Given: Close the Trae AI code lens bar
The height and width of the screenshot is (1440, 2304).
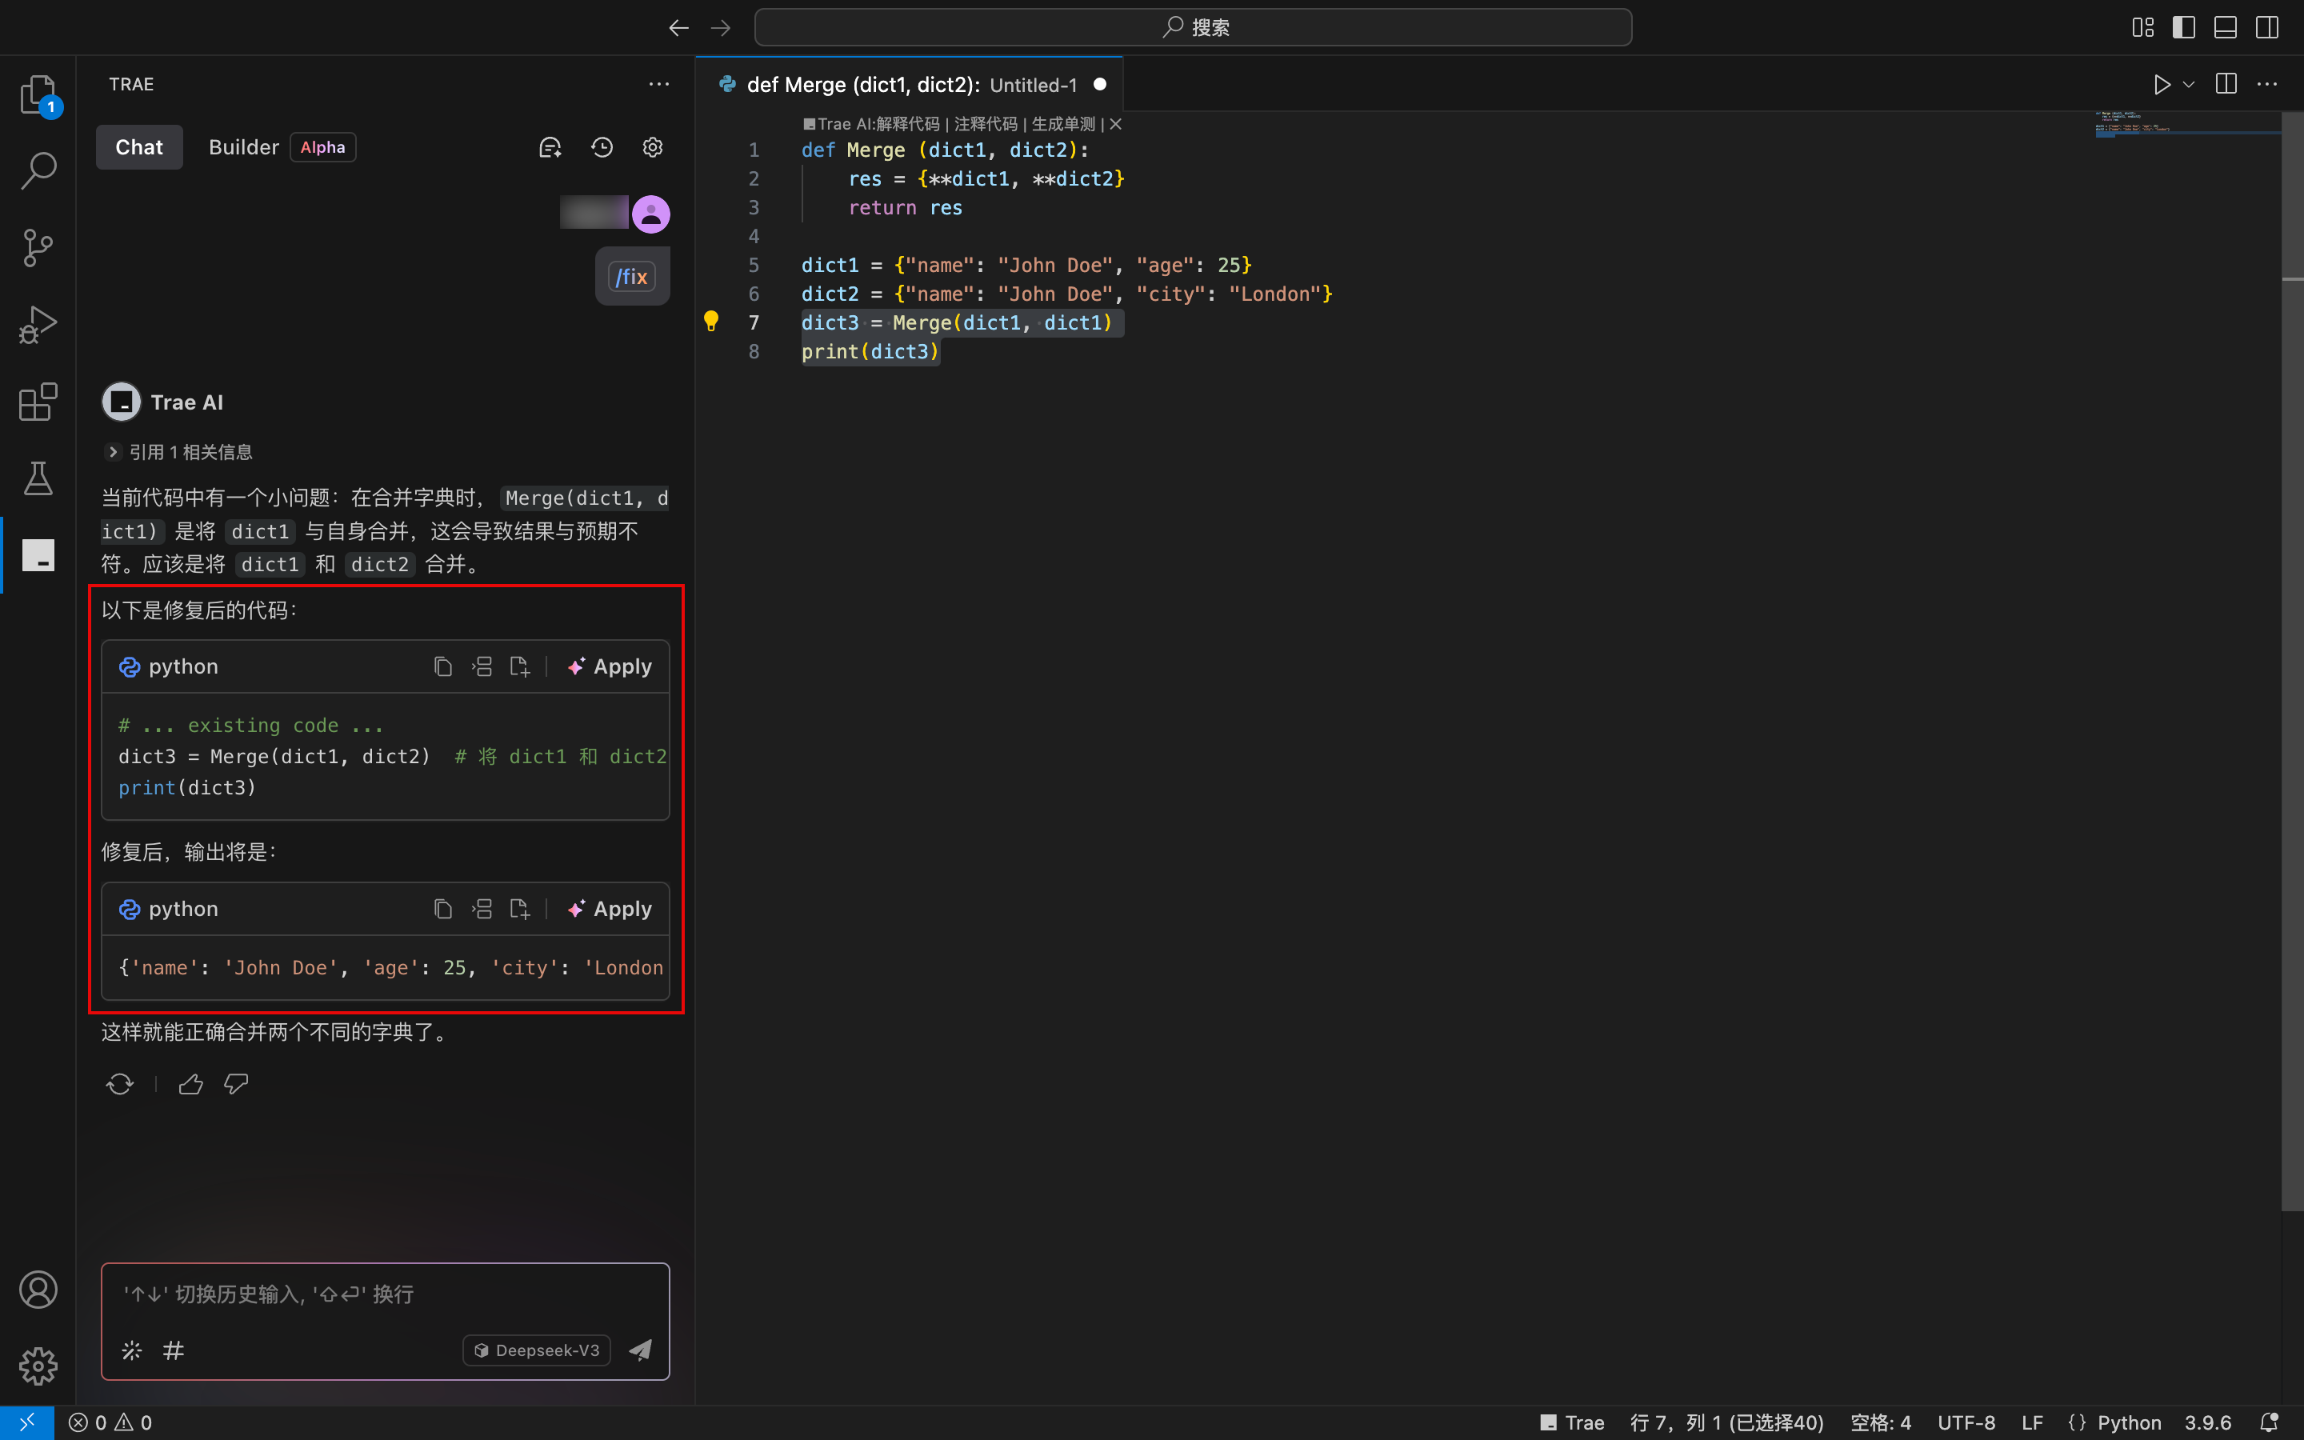Looking at the screenshot, I should point(1116,124).
